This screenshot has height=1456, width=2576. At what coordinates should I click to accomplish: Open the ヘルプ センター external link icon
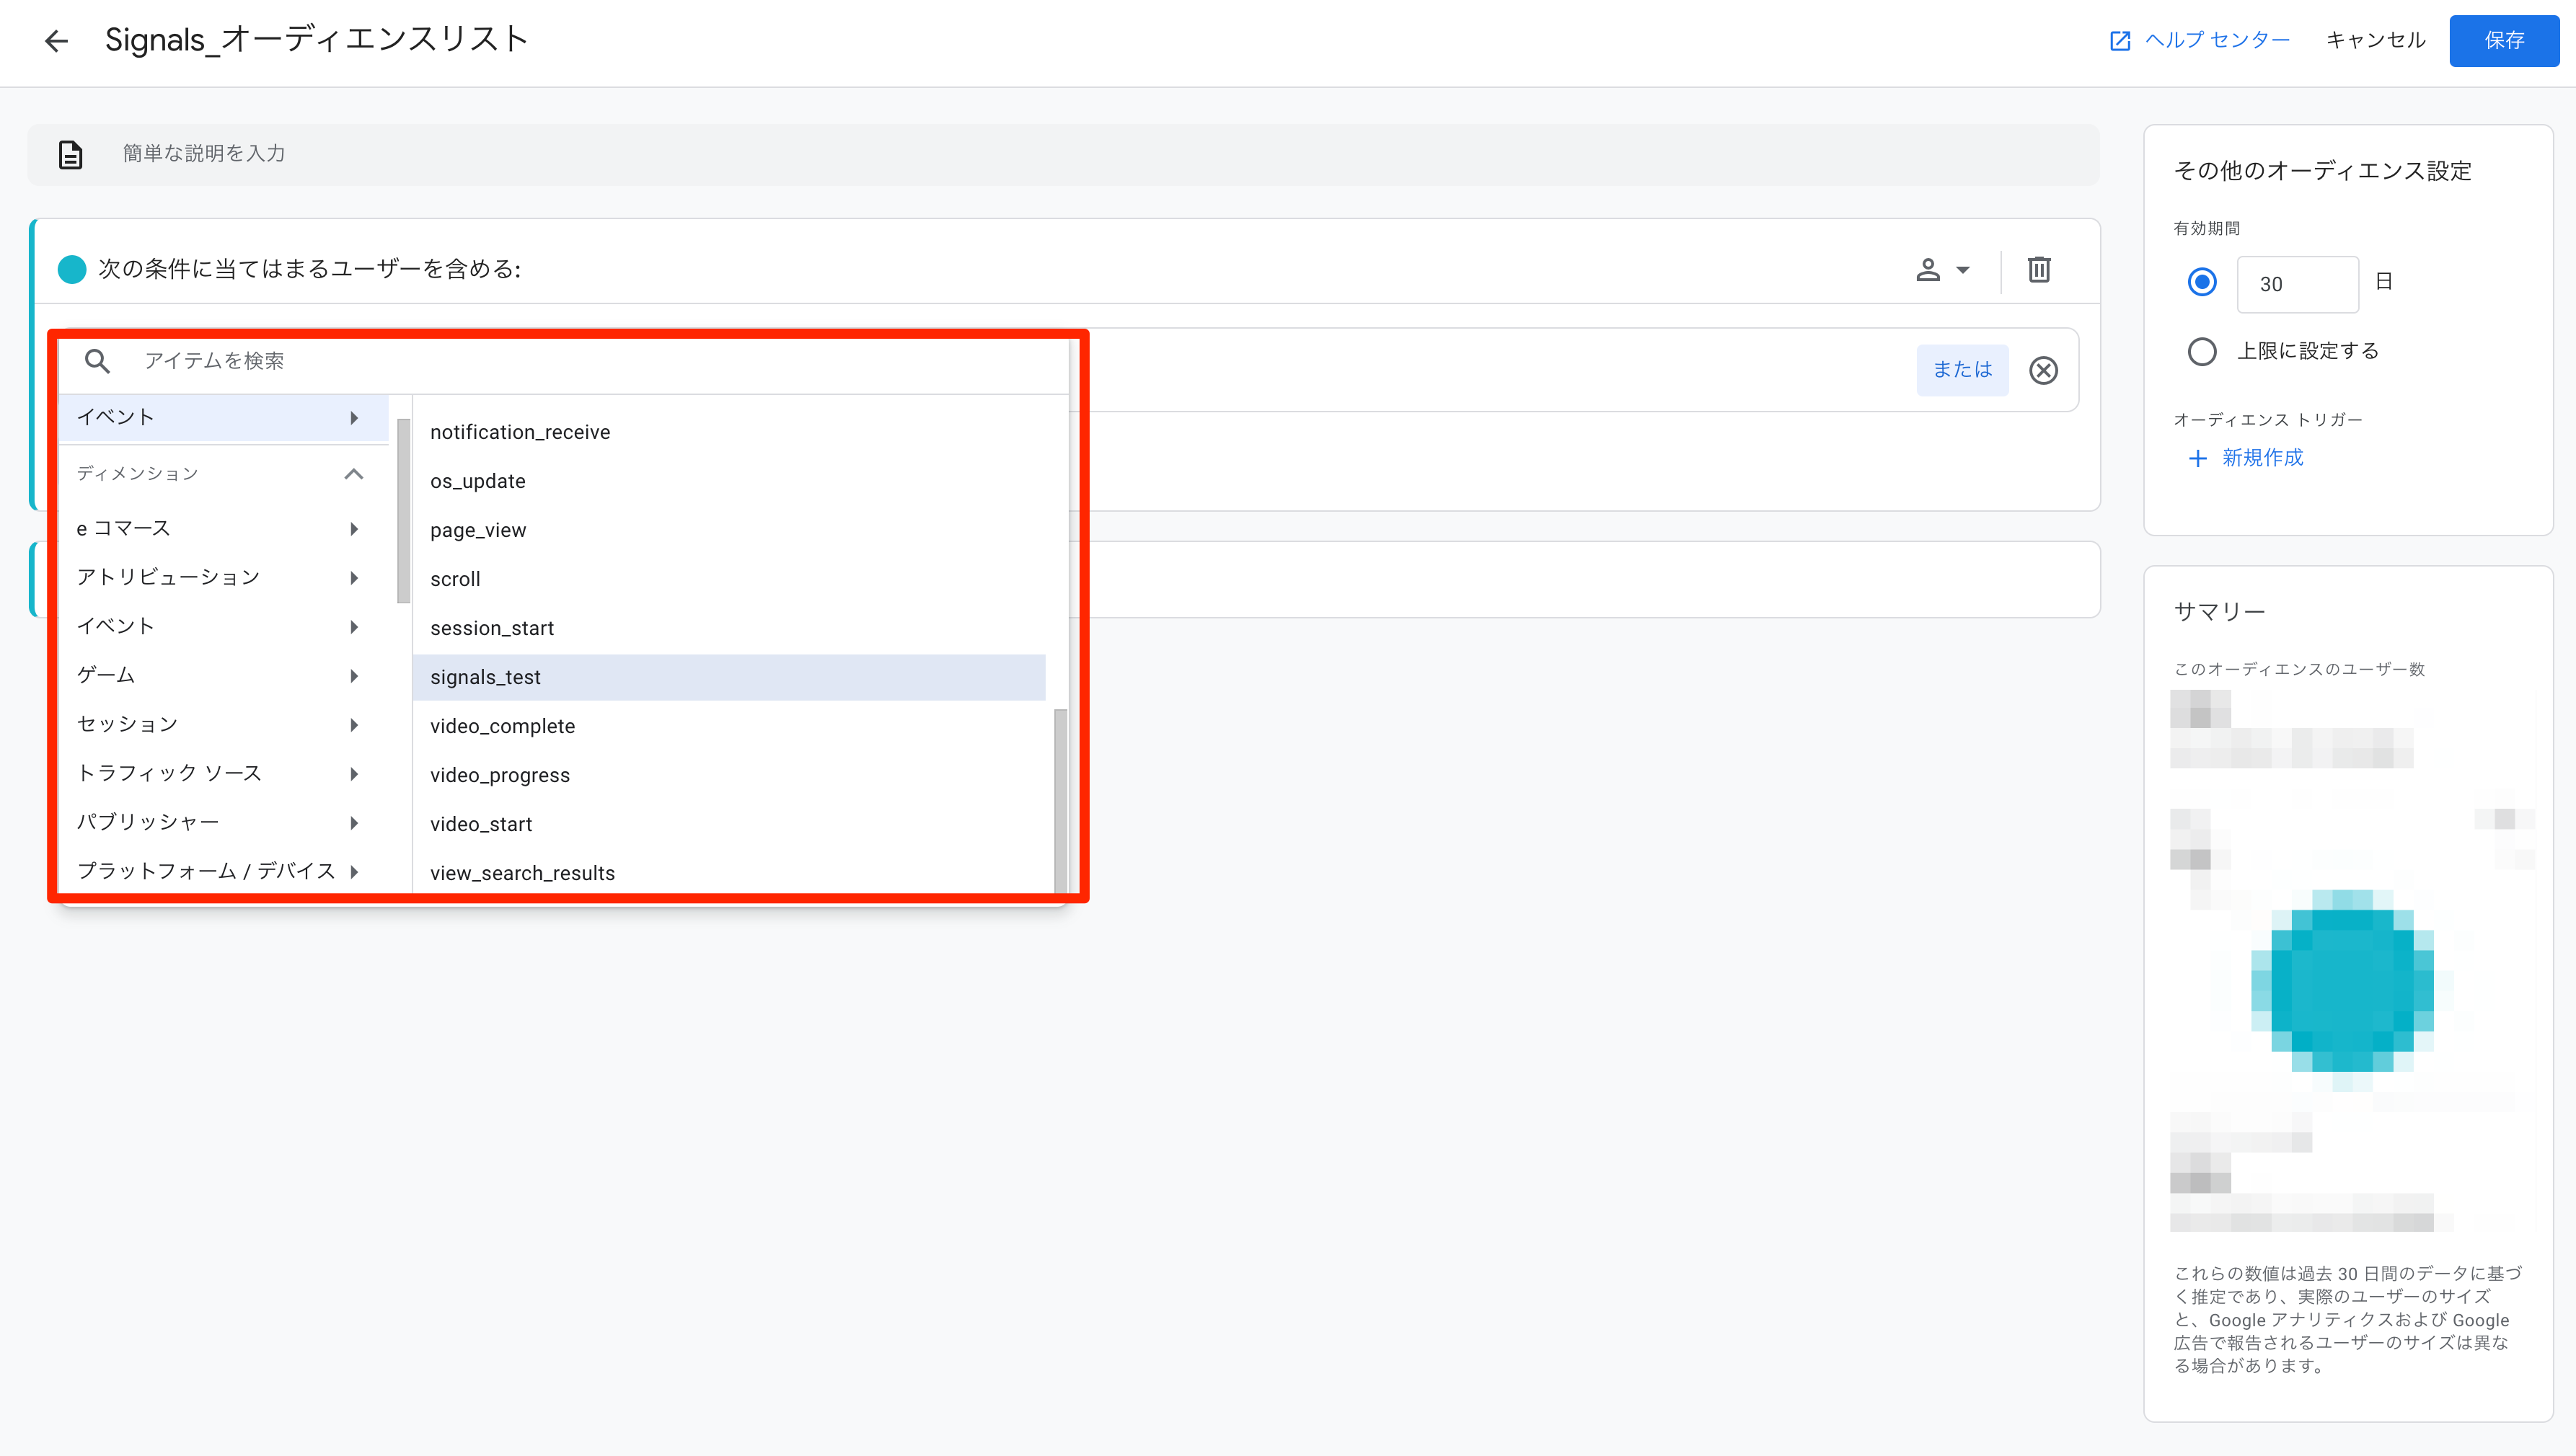coord(2119,41)
